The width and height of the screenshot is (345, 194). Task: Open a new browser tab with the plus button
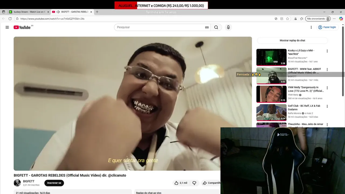click(97, 12)
